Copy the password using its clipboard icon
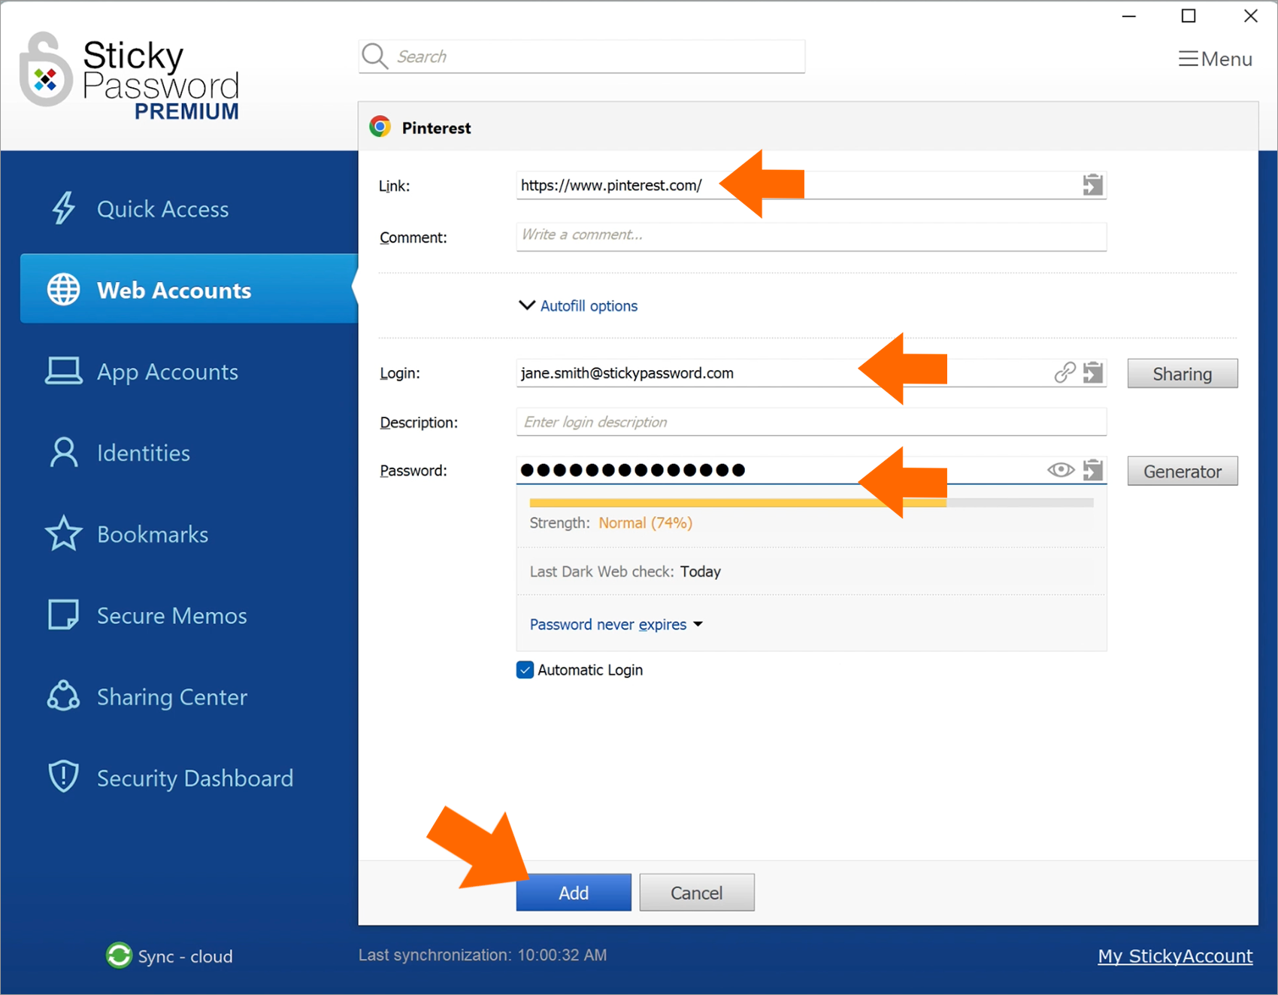The height and width of the screenshot is (995, 1278). 1093,470
